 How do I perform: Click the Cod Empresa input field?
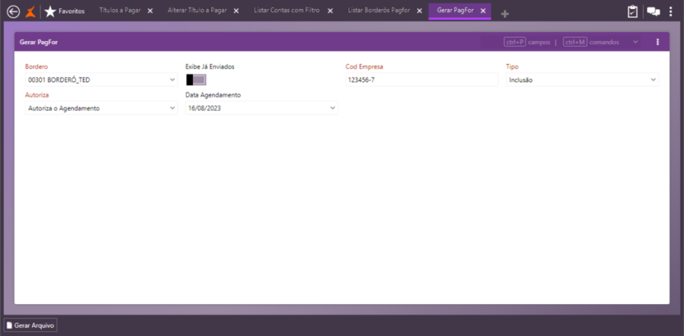422,80
